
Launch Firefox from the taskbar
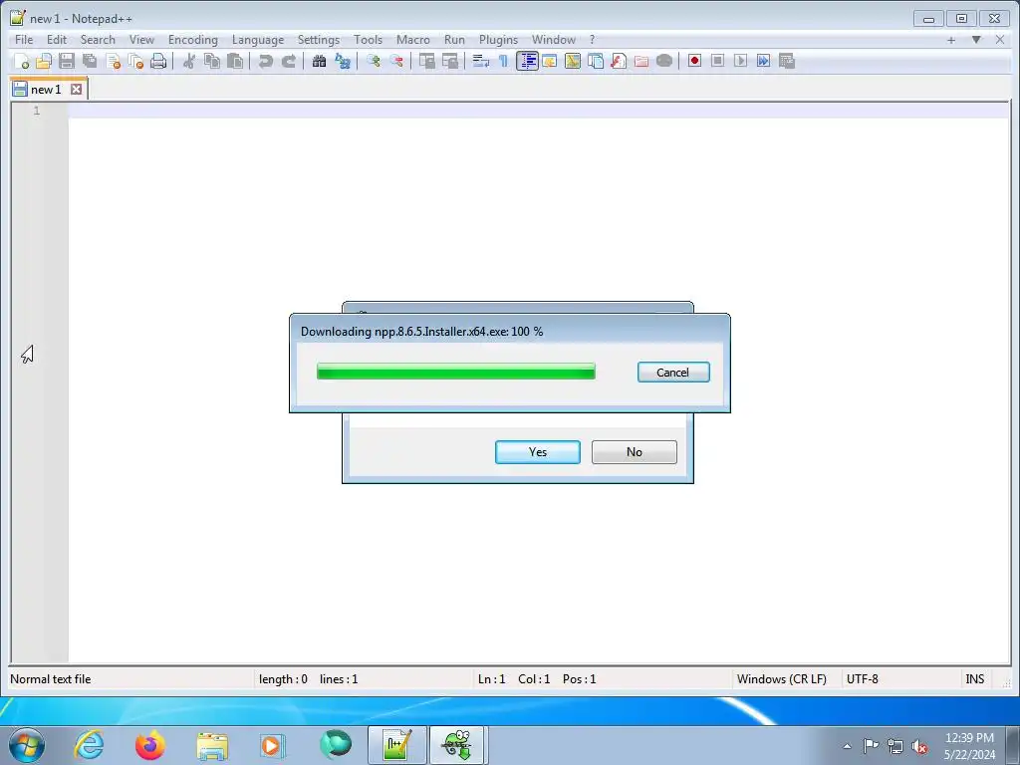149,745
